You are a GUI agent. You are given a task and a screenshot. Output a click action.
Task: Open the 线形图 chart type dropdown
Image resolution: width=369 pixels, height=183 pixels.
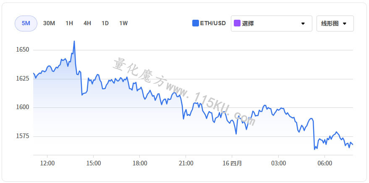coord(335,24)
